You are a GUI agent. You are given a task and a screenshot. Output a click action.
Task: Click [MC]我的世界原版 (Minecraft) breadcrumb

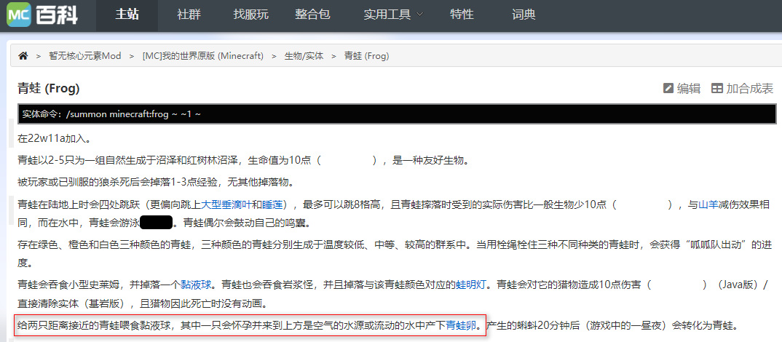203,56
